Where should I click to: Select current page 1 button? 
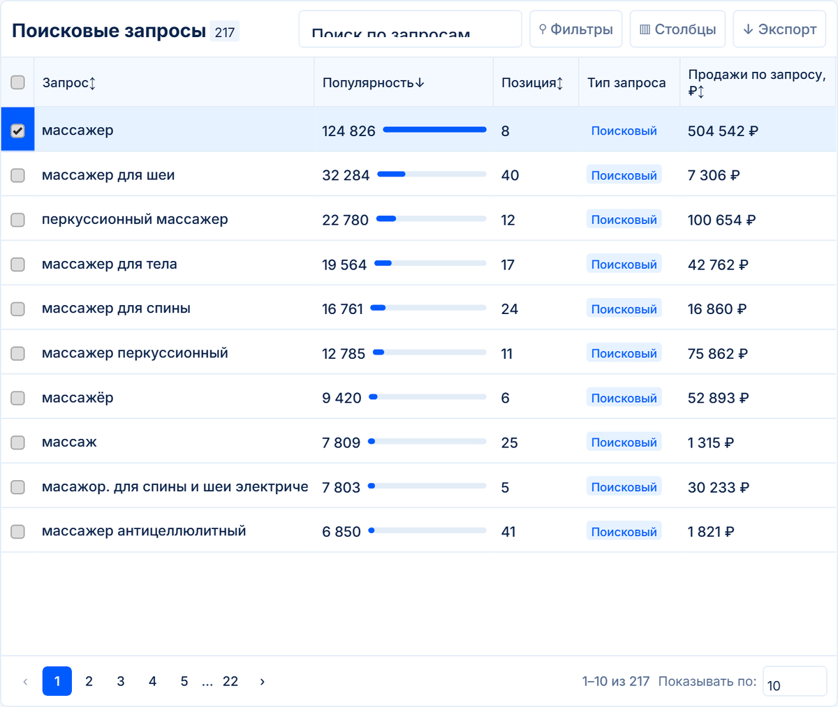click(57, 681)
